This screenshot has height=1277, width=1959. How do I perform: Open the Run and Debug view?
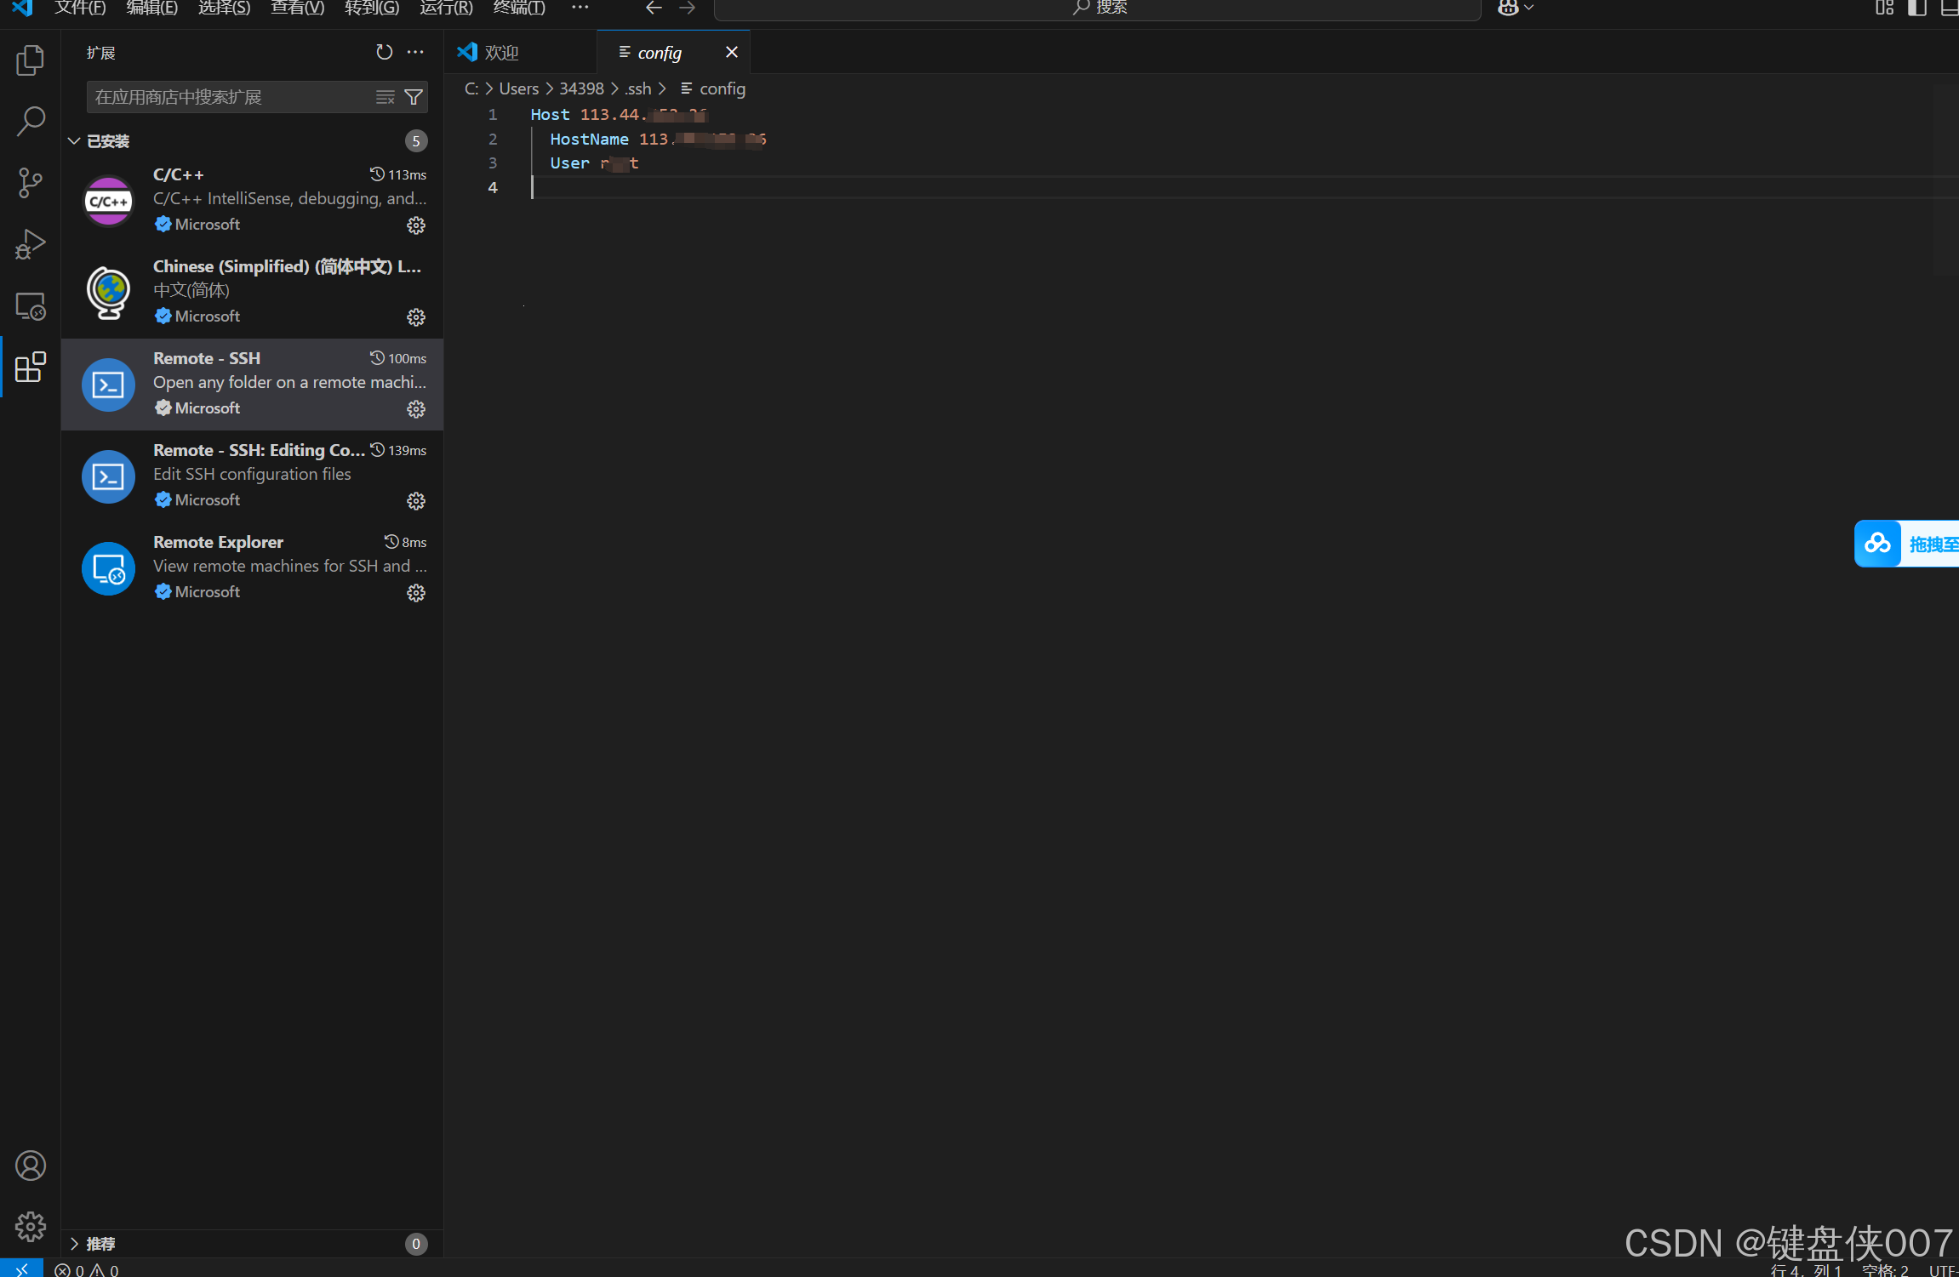(x=30, y=244)
